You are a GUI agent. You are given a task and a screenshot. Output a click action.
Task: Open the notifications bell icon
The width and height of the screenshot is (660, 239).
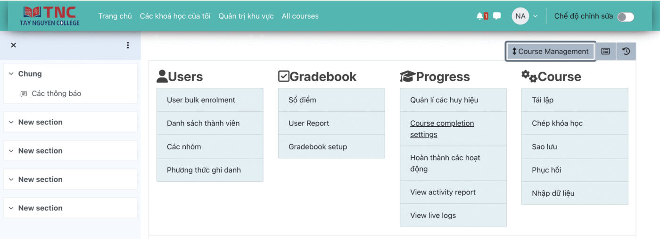click(480, 16)
